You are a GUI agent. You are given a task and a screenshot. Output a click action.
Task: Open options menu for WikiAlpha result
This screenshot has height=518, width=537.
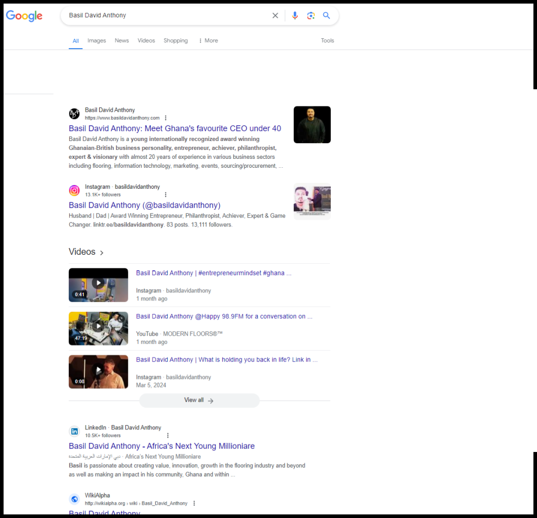(194, 503)
